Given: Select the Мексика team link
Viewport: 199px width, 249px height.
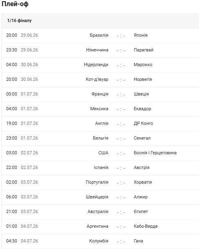Looking at the screenshot, I should coord(99,109).
